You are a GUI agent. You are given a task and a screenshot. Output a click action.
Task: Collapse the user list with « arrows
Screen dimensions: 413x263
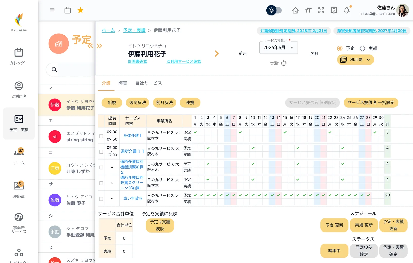coord(90,46)
